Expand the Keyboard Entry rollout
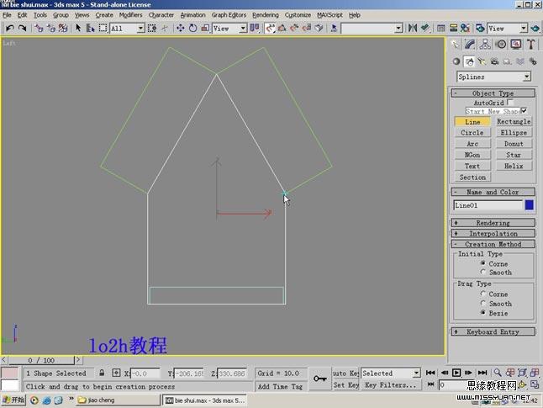The height and width of the screenshot is (408, 543). pyautogui.click(x=493, y=331)
